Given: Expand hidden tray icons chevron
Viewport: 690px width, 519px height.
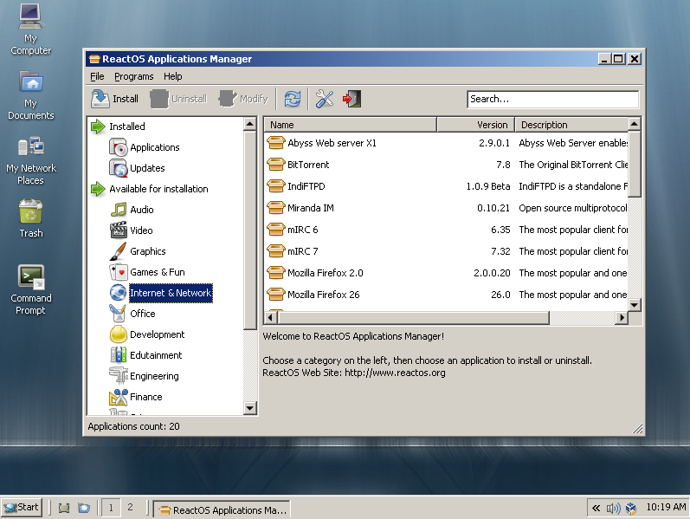Looking at the screenshot, I should point(596,509).
